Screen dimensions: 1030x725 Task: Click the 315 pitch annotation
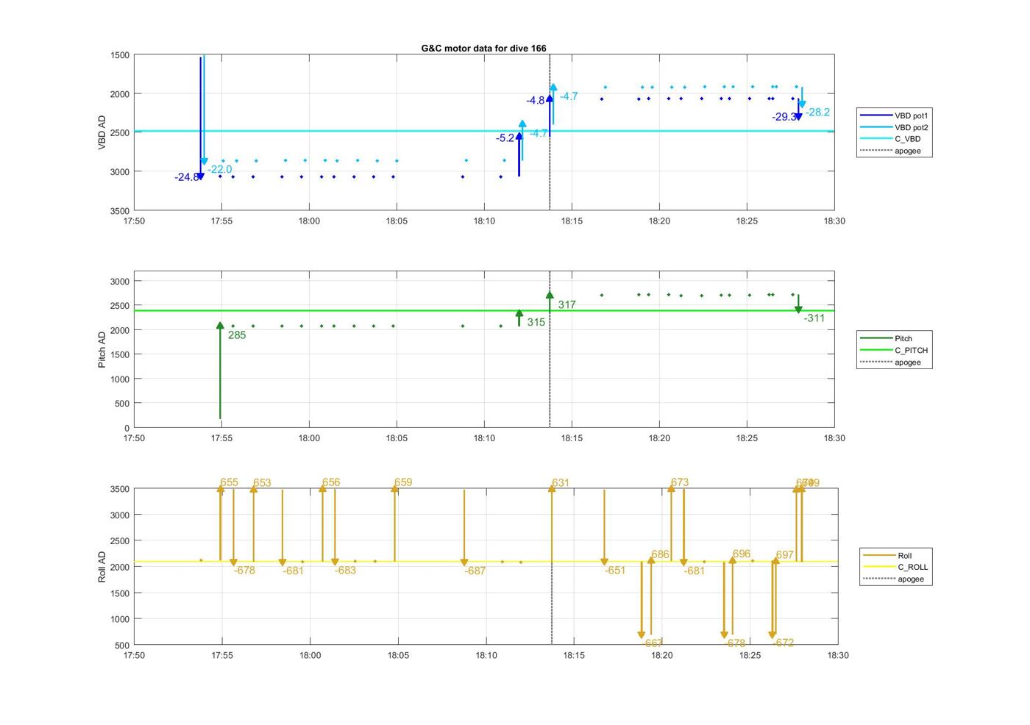[536, 322]
